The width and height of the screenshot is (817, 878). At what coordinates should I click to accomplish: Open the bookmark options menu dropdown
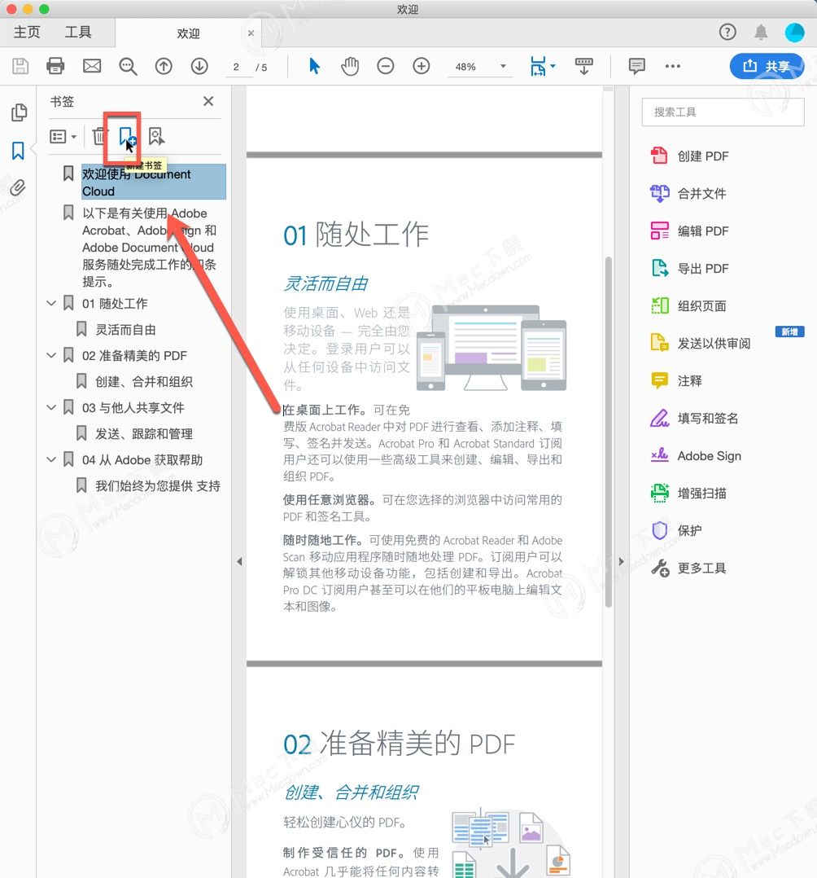coord(63,136)
